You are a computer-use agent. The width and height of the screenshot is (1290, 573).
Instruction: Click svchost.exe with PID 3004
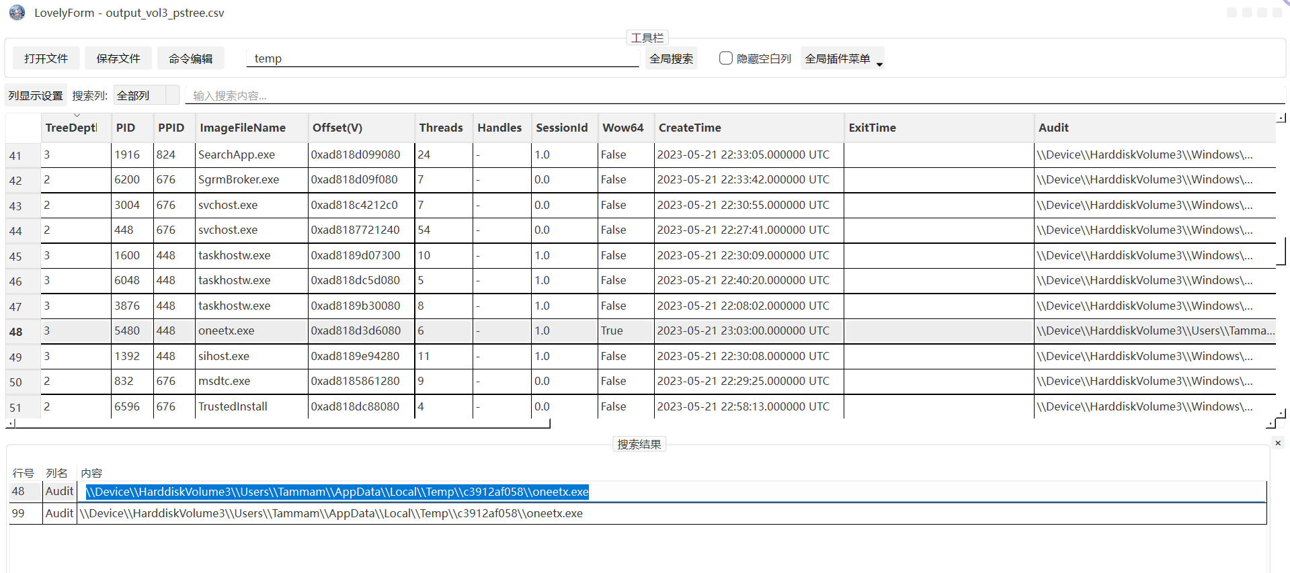click(251, 205)
